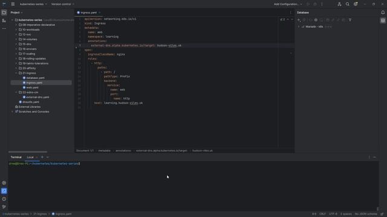Click 'metadata' in editor breadcrumb

(105, 151)
